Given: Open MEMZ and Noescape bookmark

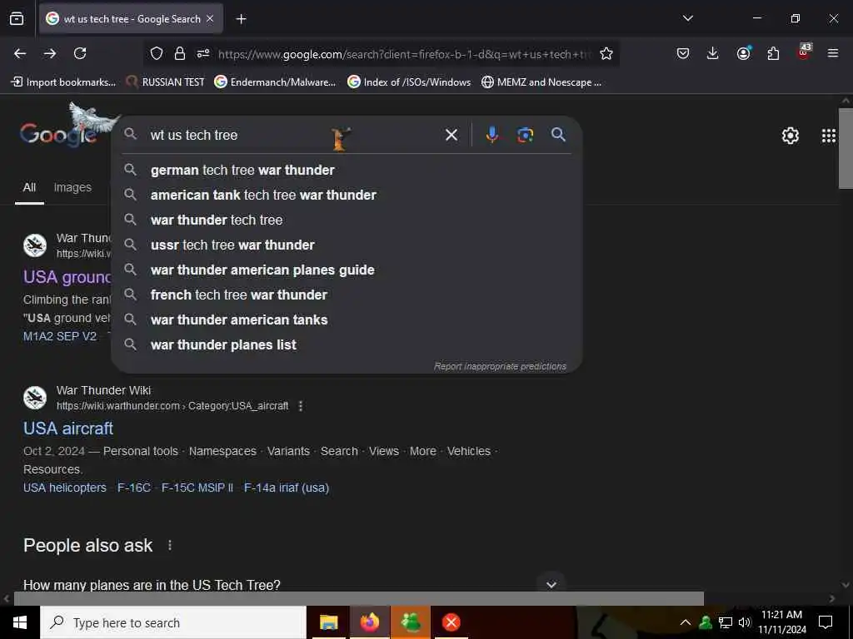Looking at the screenshot, I should (x=541, y=82).
